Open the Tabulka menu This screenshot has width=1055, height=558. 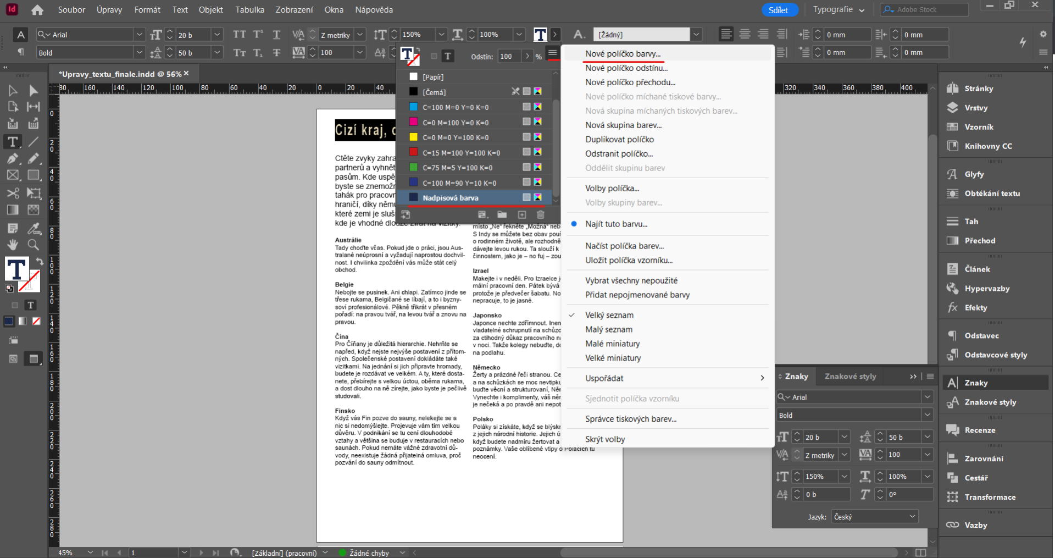coord(249,9)
